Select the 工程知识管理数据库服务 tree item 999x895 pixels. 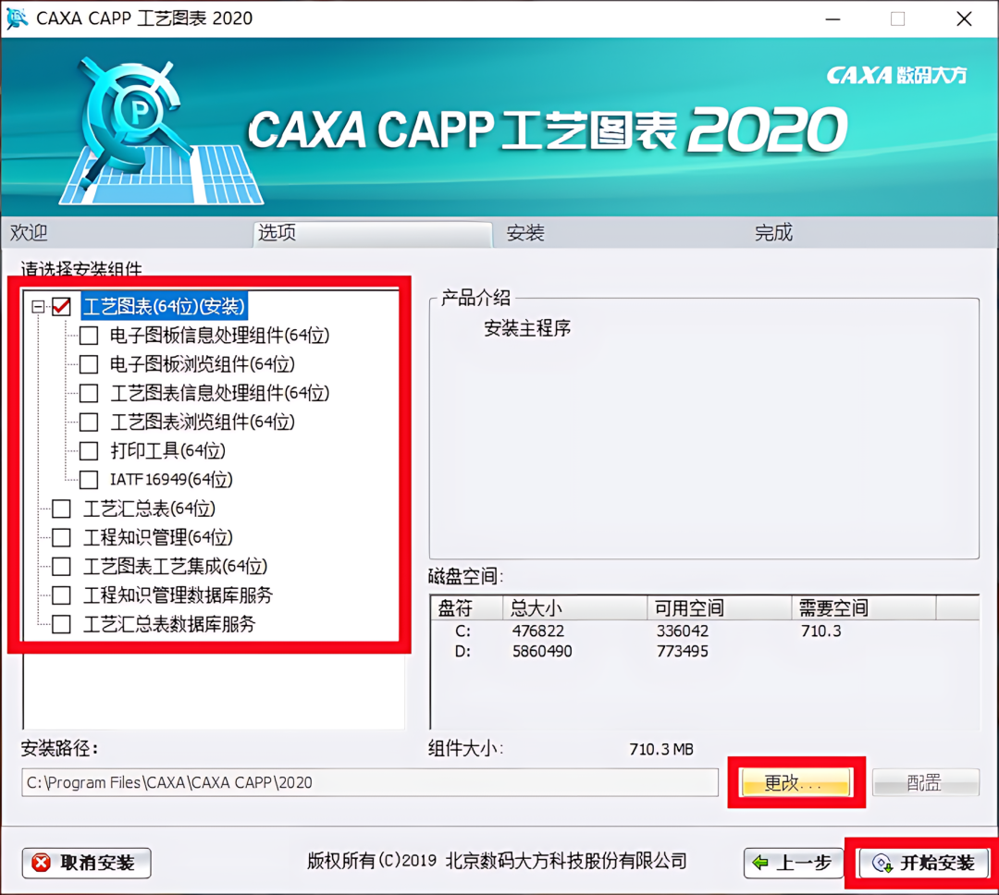(x=179, y=595)
